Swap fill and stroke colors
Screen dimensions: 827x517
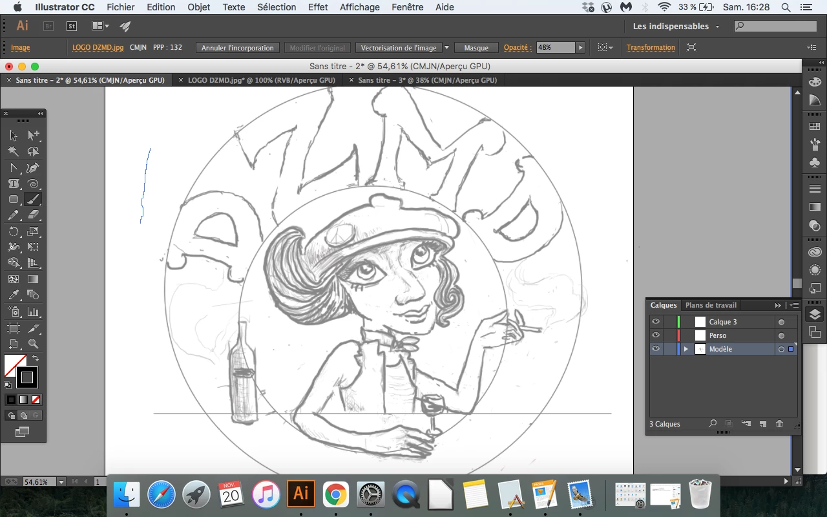tap(36, 358)
